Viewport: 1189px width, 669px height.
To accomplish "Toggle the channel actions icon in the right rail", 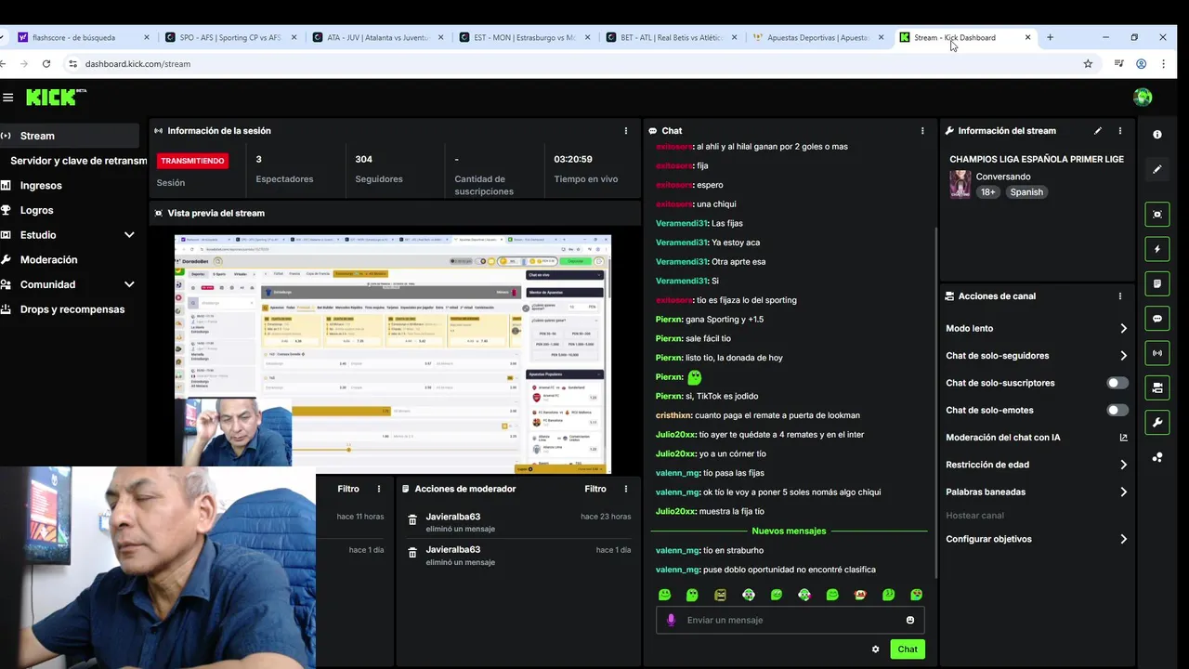I will click(1157, 387).
